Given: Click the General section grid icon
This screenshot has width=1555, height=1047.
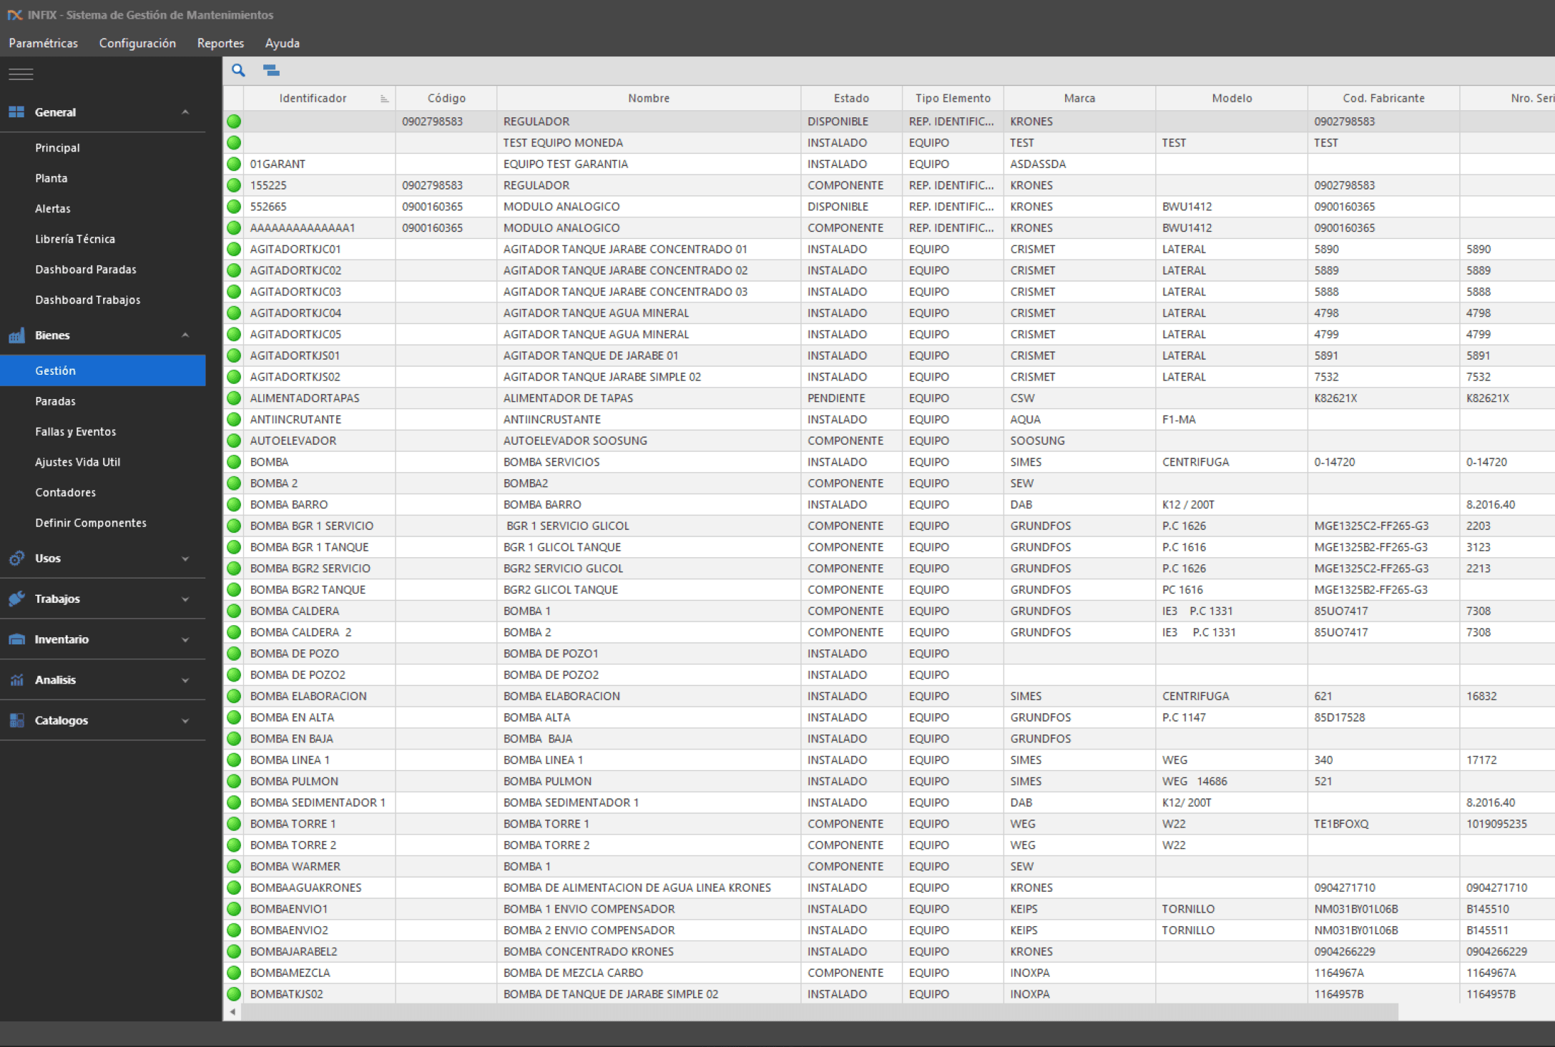Looking at the screenshot, I should click(x=16, y=112).
